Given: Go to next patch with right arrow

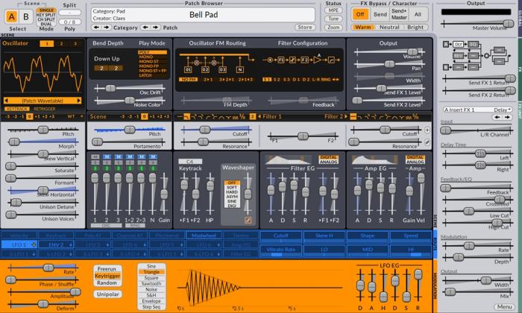Looking at the screenshot, I should 155,28.
